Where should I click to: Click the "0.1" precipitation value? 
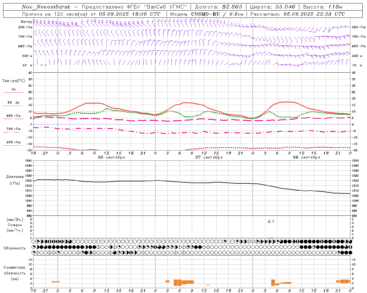coord(271,222)
